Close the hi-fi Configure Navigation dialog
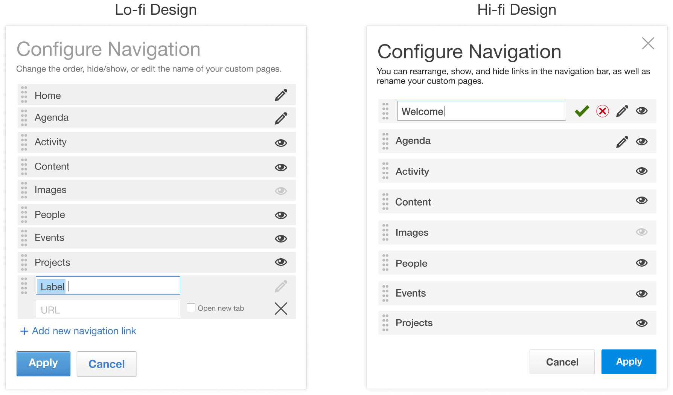Image resolution: width=673 pixels, height=395 pixels. click(648, 43)
